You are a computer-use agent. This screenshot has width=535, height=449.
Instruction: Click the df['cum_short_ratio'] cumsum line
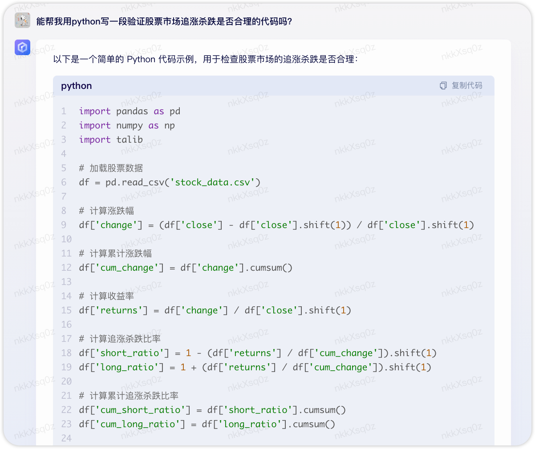coord(212,410)
